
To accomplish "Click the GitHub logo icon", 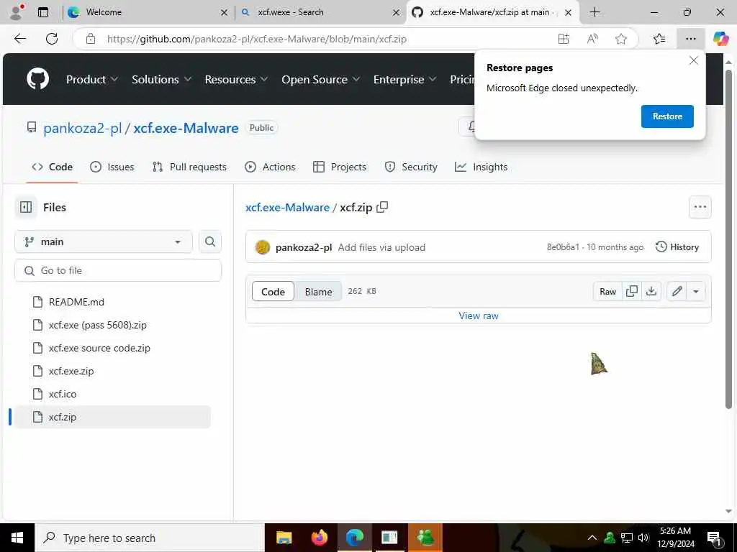I will pos(37,79).
